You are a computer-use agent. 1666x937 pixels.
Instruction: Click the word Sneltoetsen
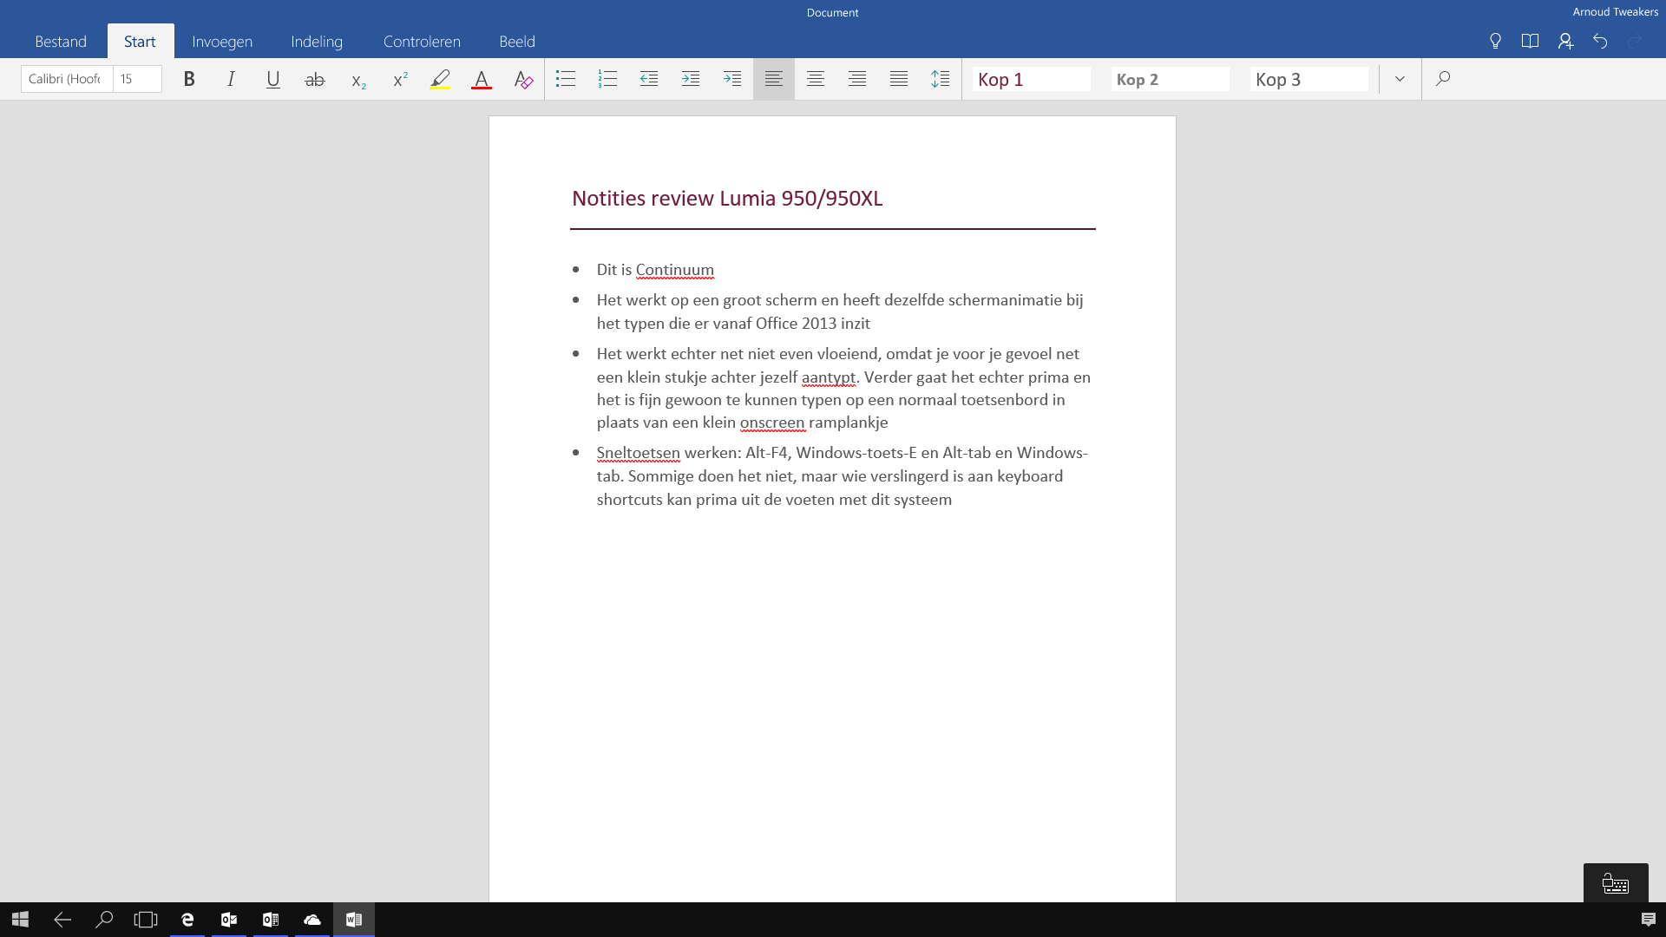click(x=639, y=453)
